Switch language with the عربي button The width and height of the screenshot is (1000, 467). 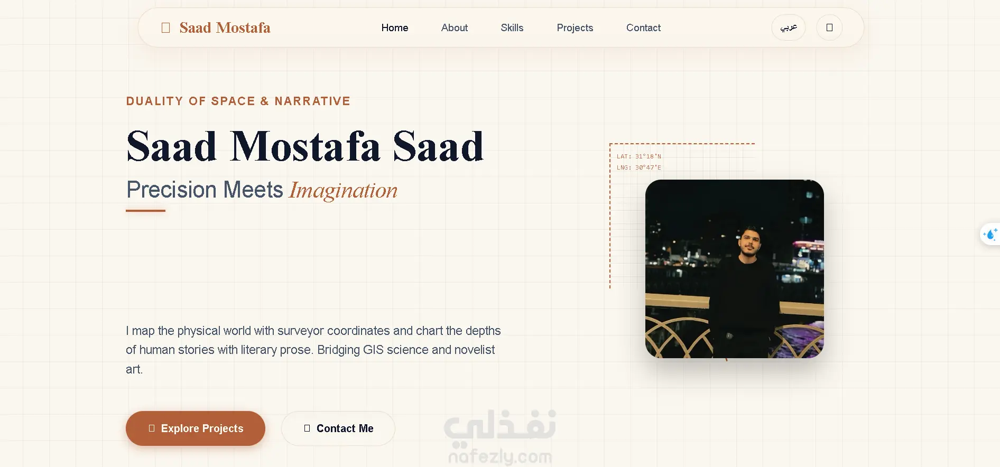tap(788, 27)
